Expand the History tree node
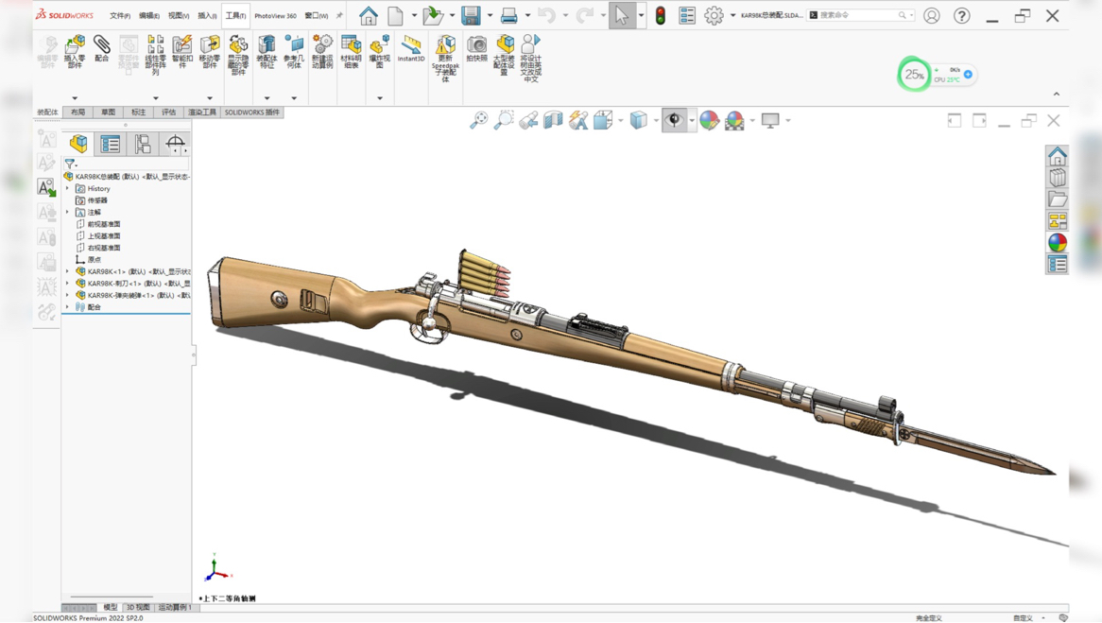The height and width of the screenshot is (623, 1102). (68, 188)
